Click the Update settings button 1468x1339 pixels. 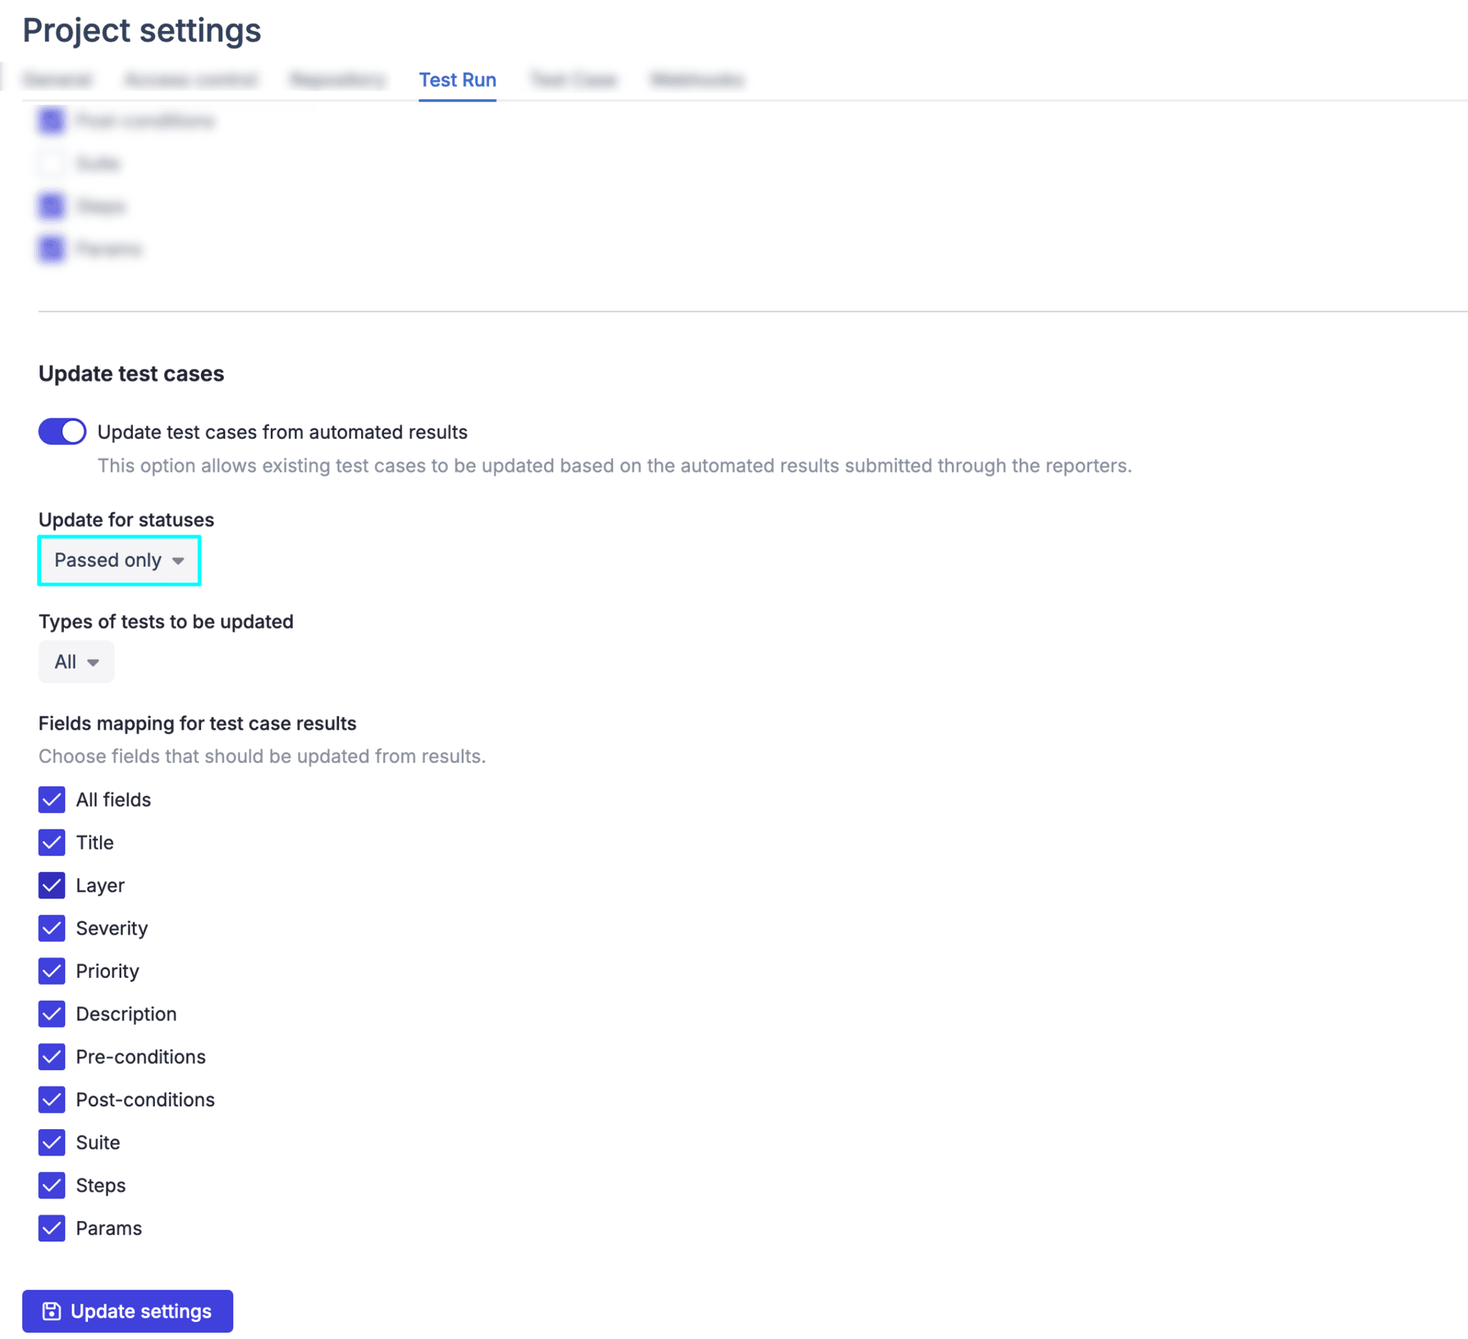(x=128, y=1310)
